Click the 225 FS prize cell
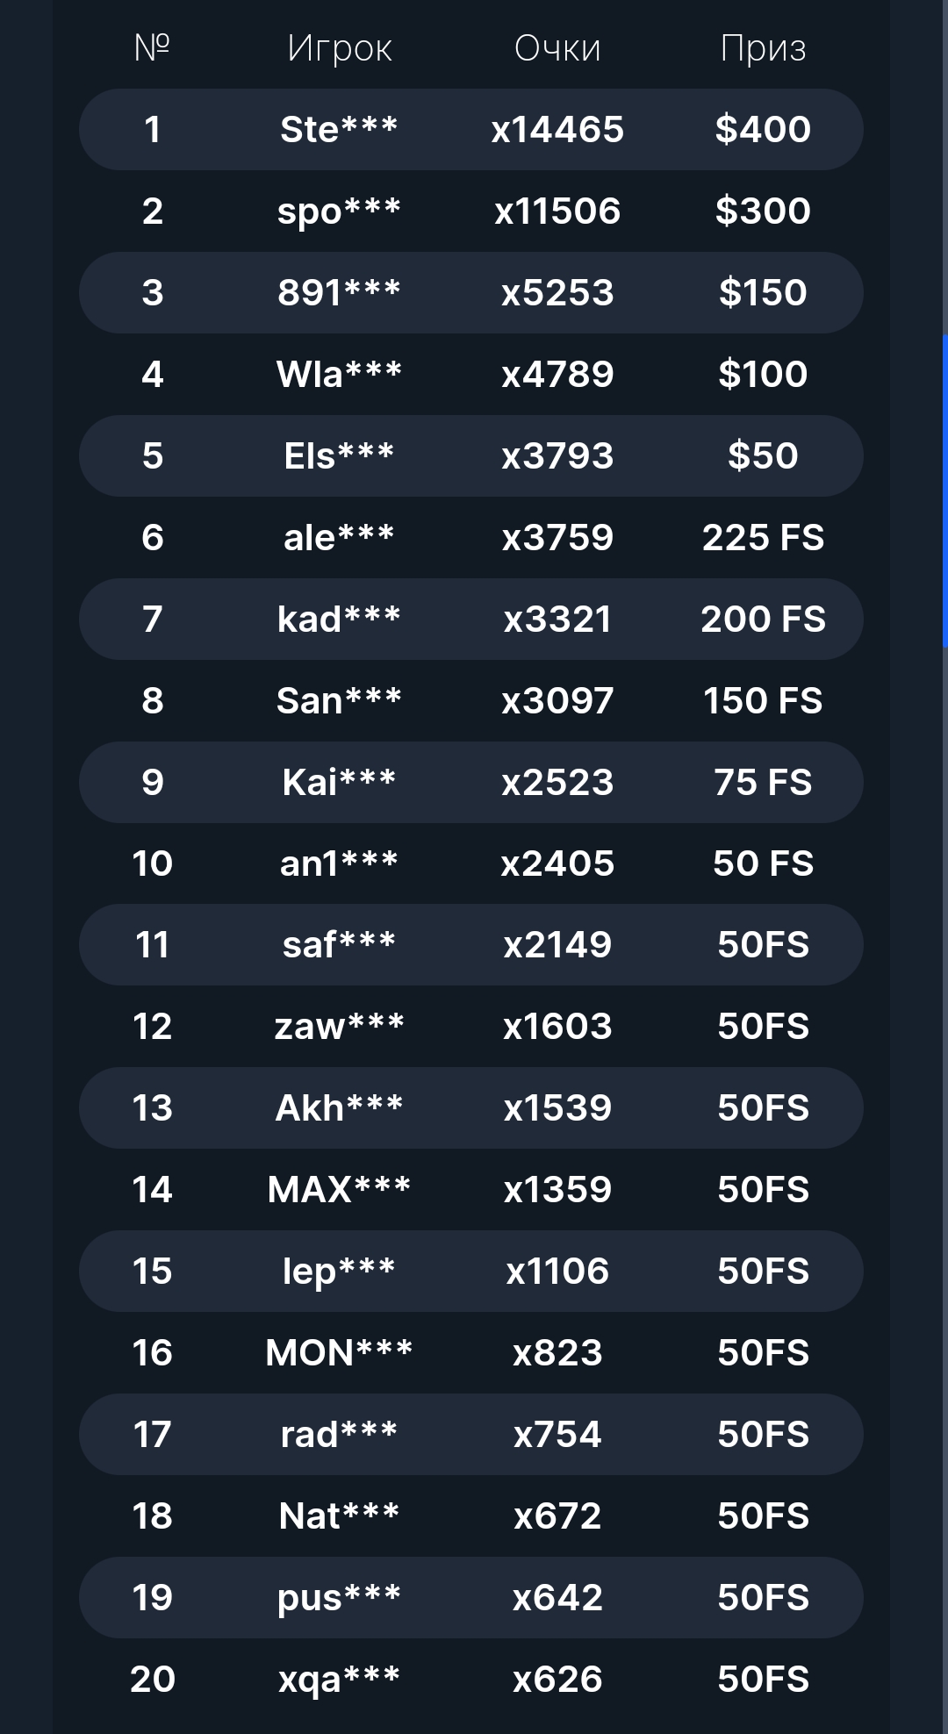The width and height of the screenshot is (948, 1734). pos(763,537)
